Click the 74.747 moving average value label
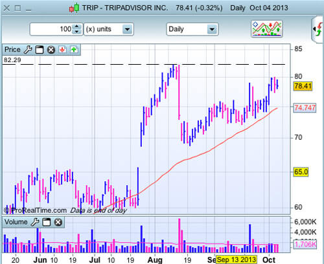The image size is (324, 264). tap(305, 107)
